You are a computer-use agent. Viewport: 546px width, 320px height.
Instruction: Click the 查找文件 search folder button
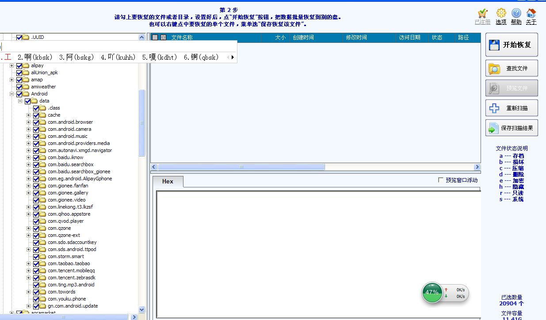pos(512,69)
